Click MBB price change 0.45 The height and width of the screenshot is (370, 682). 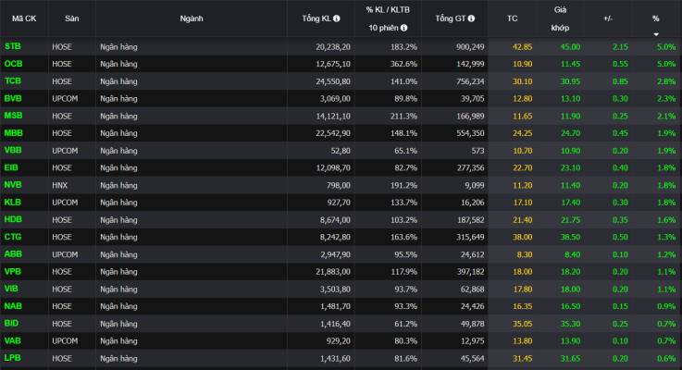click(620, 133)
